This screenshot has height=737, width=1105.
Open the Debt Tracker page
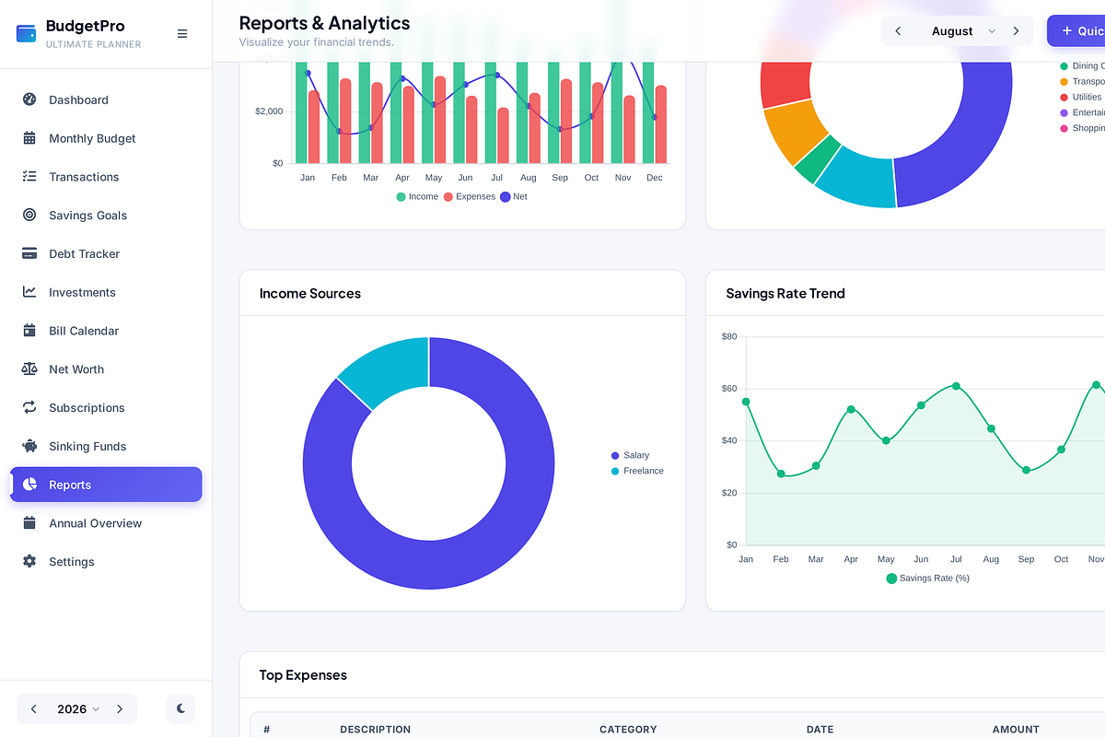106,254
